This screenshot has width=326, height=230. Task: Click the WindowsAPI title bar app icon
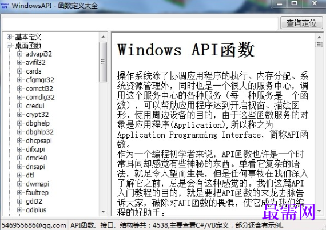tap(5, 5)
